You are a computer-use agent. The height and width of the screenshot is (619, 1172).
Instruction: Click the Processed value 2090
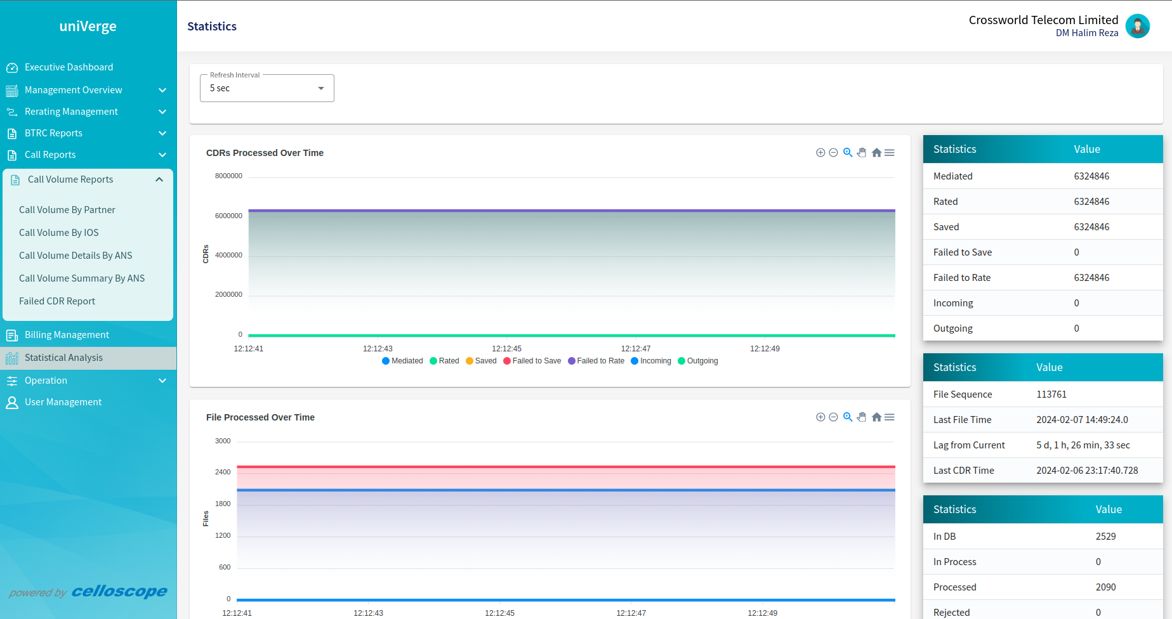[x=1105, y=587]
